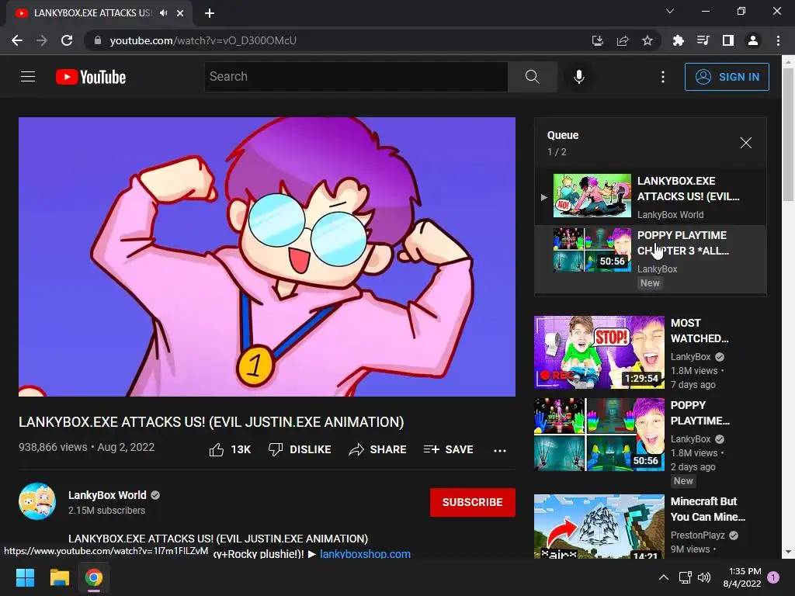Reload the YouTube page
The image size is (795, 596).
pyautogui.click(x=67, y=40)
